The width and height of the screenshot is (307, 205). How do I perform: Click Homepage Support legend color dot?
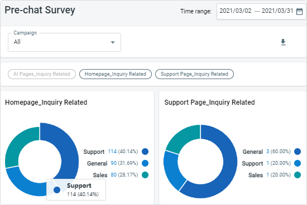pyautogui.click(x=145, y=152)
